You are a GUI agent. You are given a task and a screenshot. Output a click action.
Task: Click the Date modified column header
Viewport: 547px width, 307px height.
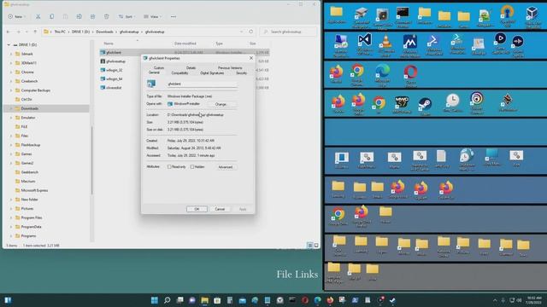(x=185, y=43)
